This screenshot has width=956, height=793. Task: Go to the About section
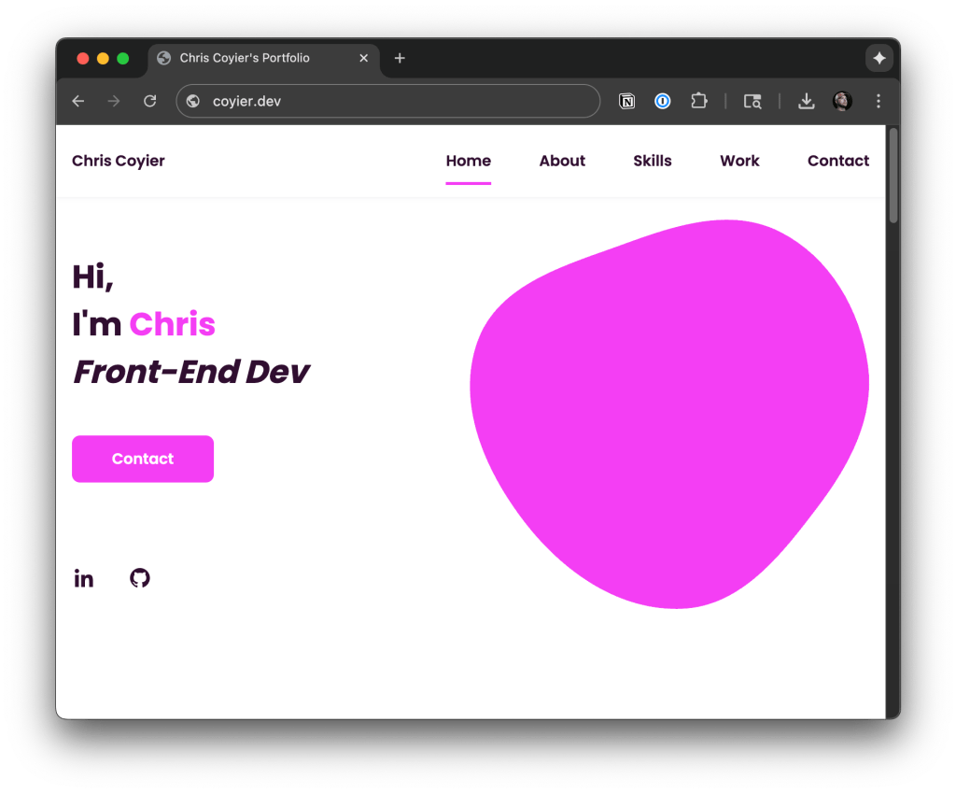pos(562,161)
